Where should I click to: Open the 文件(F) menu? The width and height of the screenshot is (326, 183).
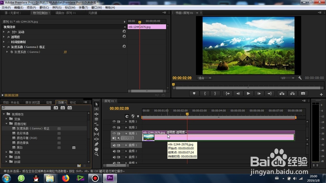coord(6,7)
